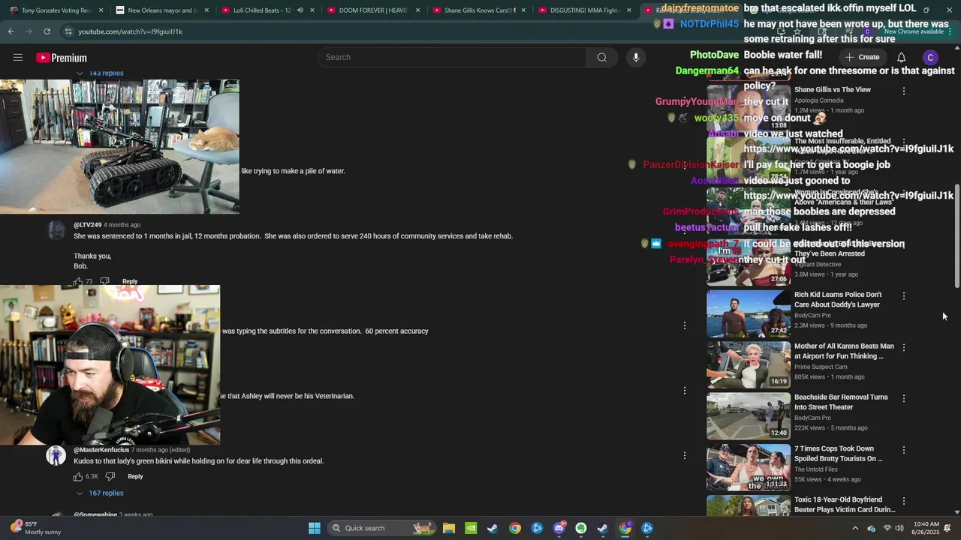Close the Tony Gonzales tab
The image size is (961, 540).
[101, 10]
